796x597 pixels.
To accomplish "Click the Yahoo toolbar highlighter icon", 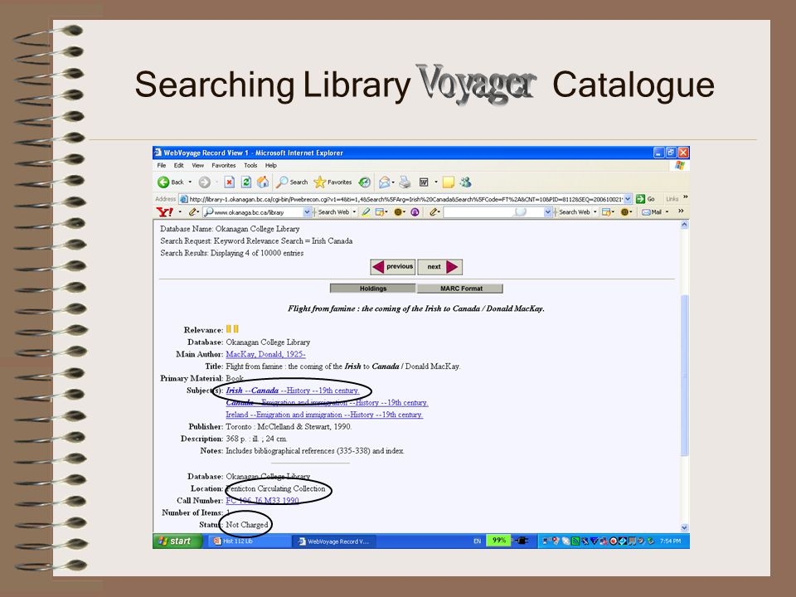I will [366, 212].
